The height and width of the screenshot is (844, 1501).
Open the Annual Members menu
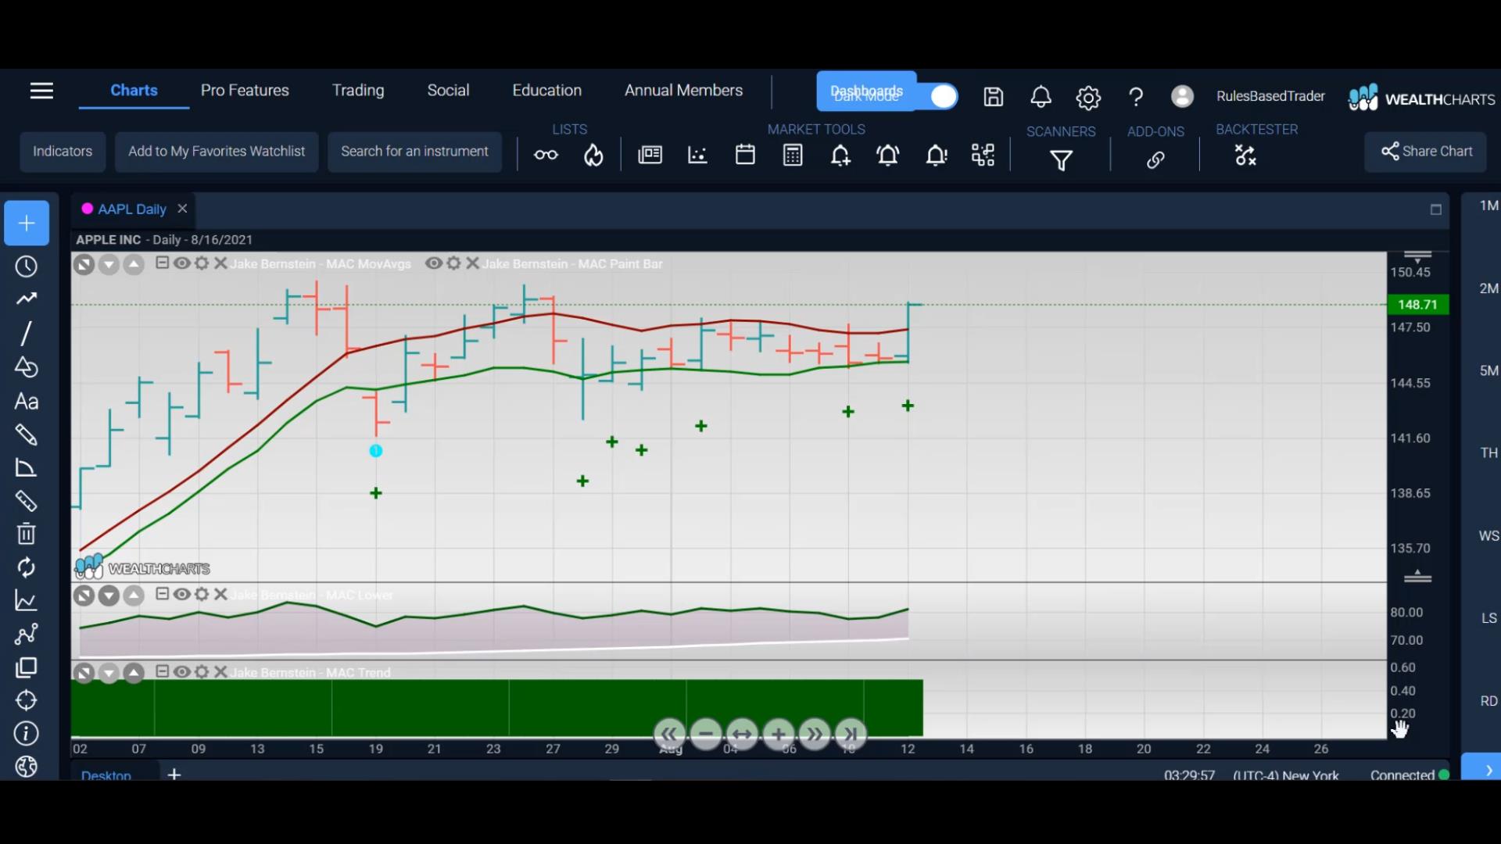tap(683, 90)
